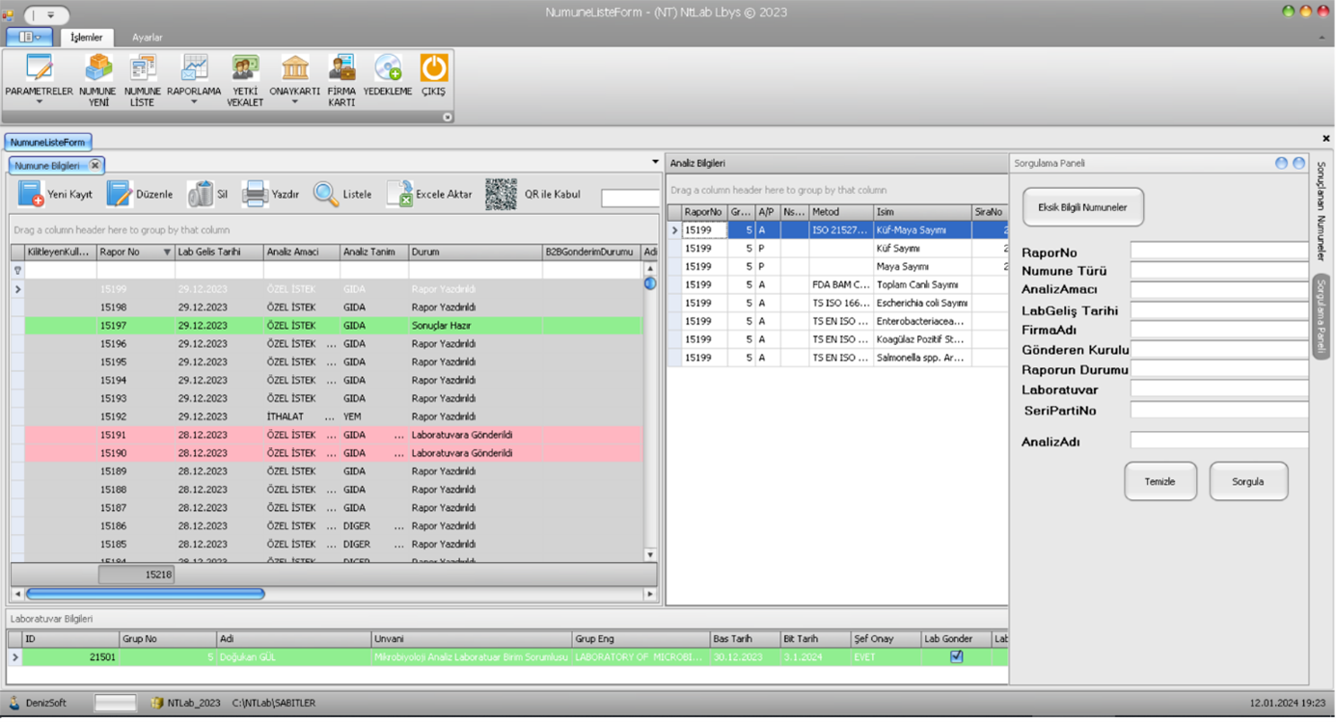Click the Eksik Bilgili Numuneler button
Screen dimensions: 1336x722
point(1082,207)
